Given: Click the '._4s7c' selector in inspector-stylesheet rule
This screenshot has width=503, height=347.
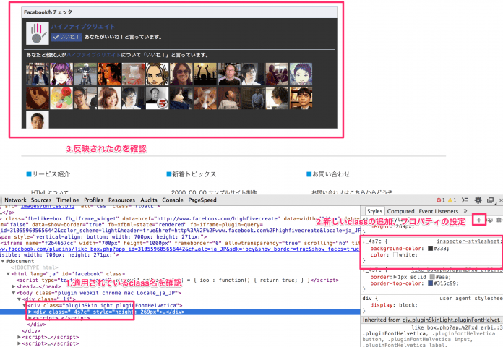Looking at the screenshot, I should [371, 241].
